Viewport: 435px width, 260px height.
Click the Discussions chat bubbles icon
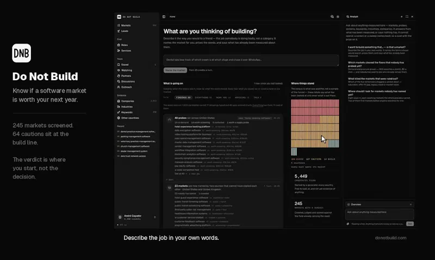(x=119, y=81)
